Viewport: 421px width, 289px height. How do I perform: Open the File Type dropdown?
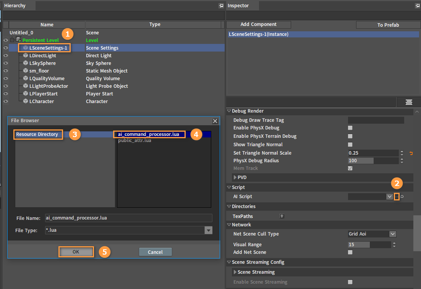tap(208, 230)
